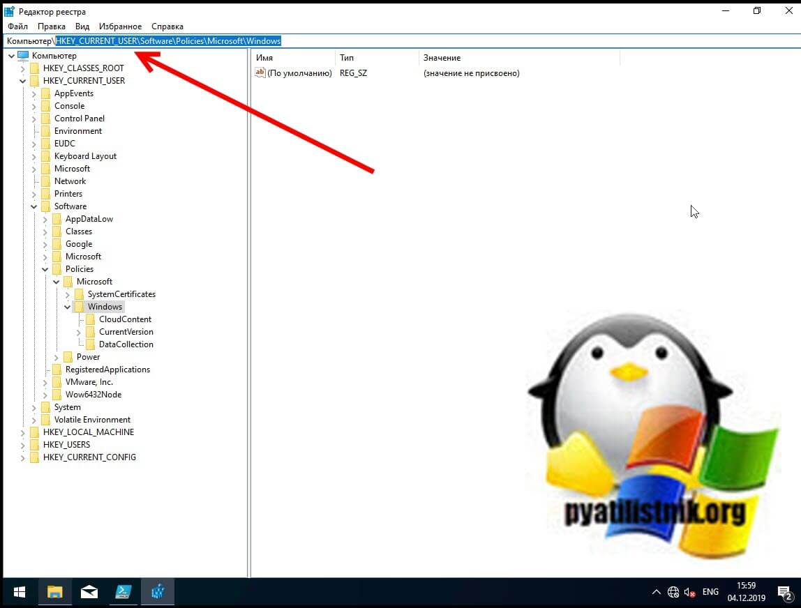Expand the HKEY_LOCAL_MACHINE hive

point(22,432)
